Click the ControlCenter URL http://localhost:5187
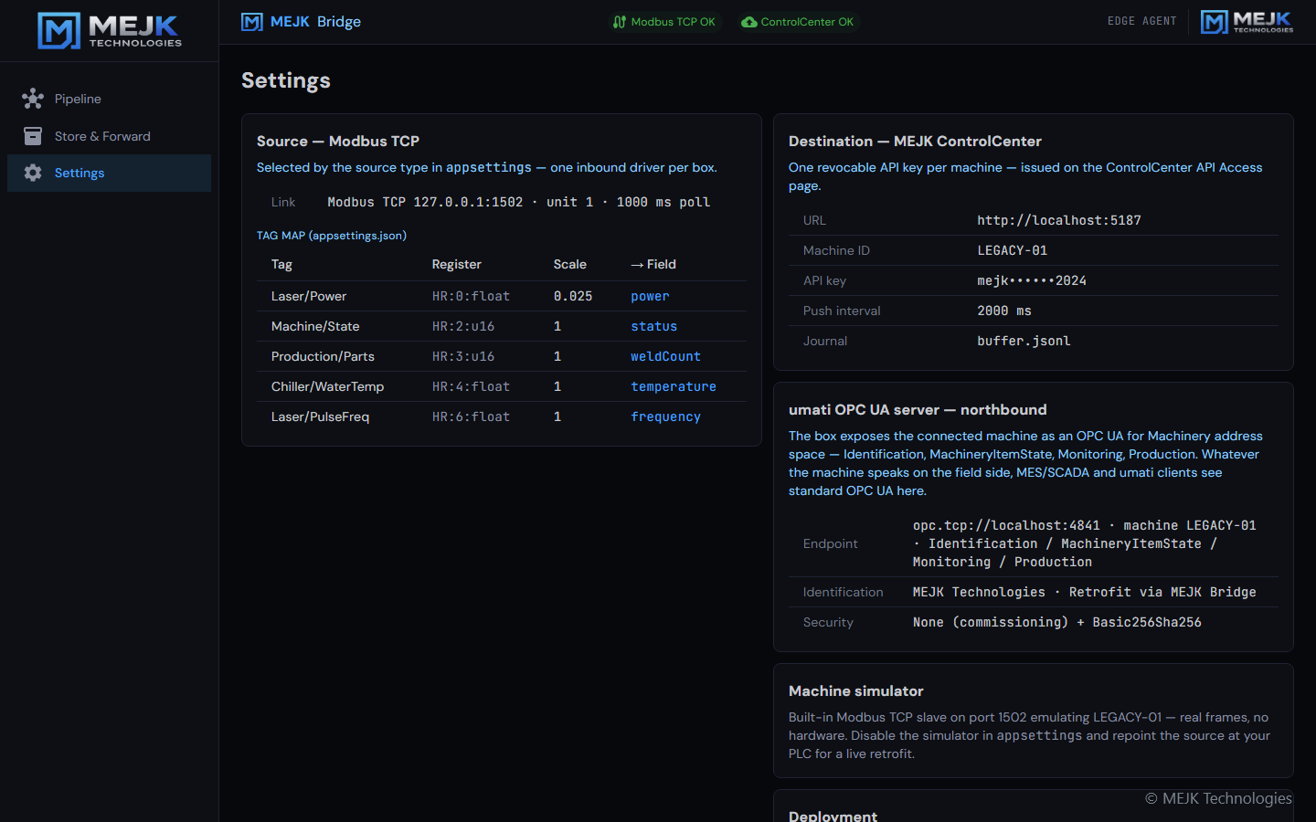Viewport: 1316px width, 822px height. click(x=1059, y=220)
